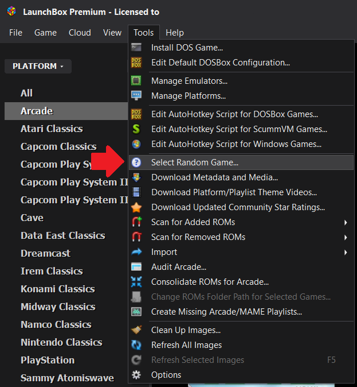Choose Download Metadata and Media...
357x387 pixels.
[x=241, y=177]
